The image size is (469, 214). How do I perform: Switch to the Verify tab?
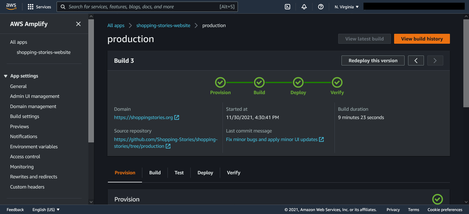click(x=234, y=173)
